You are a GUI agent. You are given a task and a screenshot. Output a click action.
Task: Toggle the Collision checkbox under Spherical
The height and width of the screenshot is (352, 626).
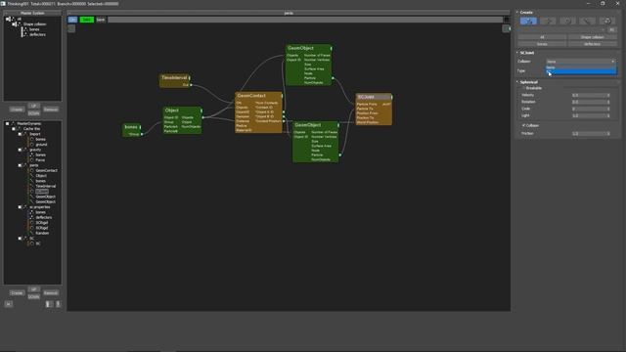click(524, 125)
